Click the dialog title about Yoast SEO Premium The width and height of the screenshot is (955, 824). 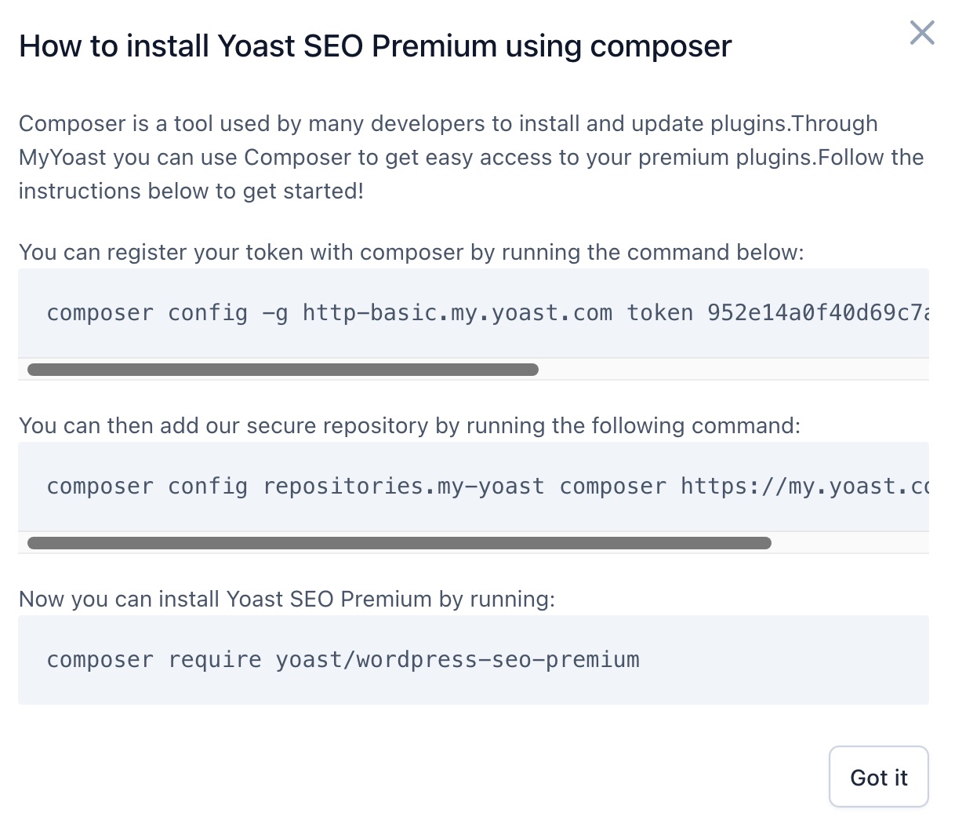click(x=375, y=46)
